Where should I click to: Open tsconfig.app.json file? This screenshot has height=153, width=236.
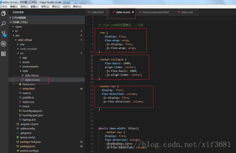[x=47, y=111]
